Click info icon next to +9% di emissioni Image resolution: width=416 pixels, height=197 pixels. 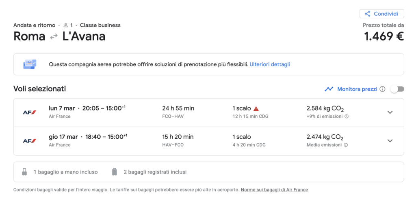[x=347, y=117]
